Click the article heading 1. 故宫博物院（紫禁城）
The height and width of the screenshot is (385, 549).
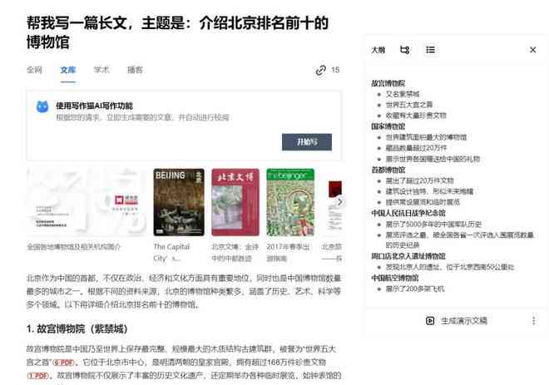click(x=77, y=329)
